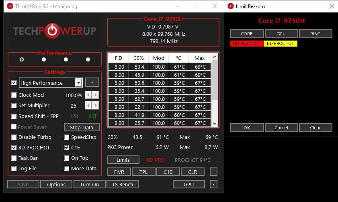
Task: Click the GPU column header in Limit Reasons
Action: click(281, 34)
